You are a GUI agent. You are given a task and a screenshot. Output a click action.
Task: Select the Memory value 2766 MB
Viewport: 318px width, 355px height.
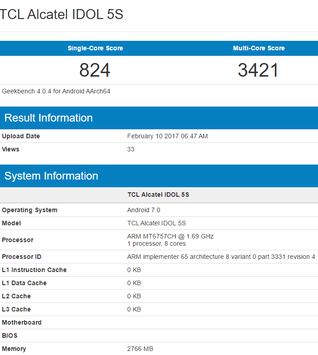click(x=140, y=349)
